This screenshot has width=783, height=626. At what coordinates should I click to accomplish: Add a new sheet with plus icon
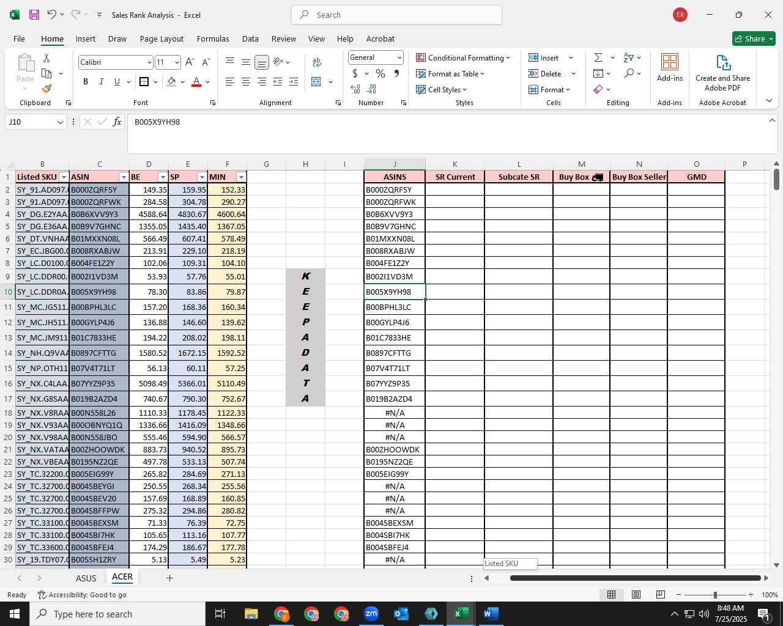(x=169, y=578)
